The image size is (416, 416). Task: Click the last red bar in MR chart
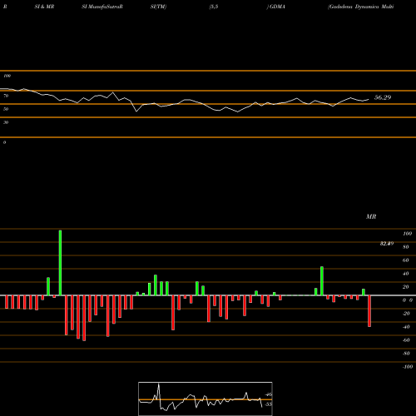(x=369, y=311)
